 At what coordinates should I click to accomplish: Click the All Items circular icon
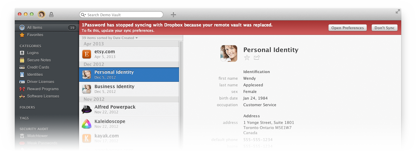22,28
